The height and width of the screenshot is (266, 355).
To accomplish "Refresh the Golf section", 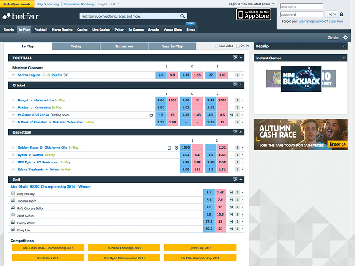I will (x=235, y=179).
